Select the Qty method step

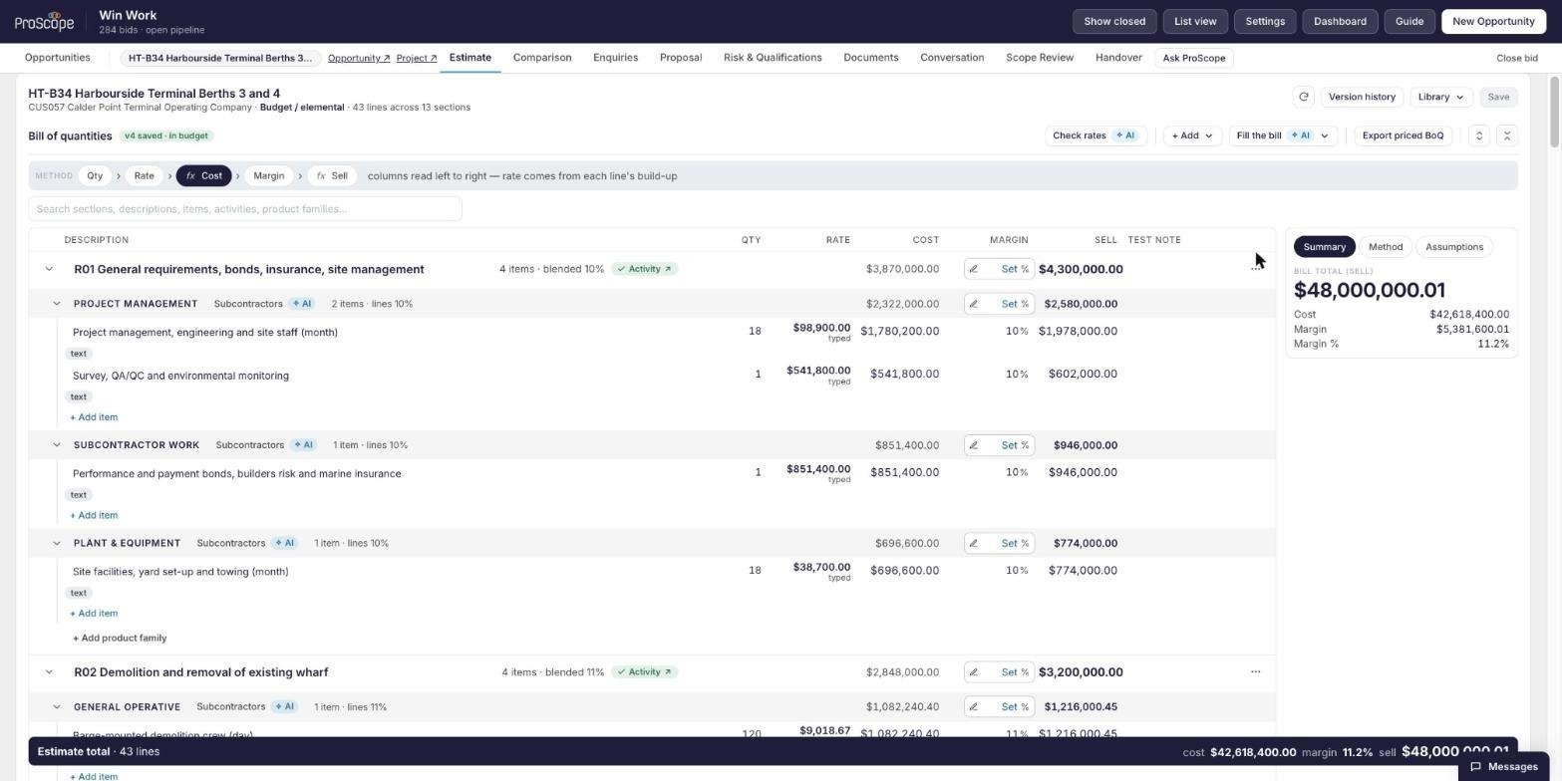pos(95,176)
